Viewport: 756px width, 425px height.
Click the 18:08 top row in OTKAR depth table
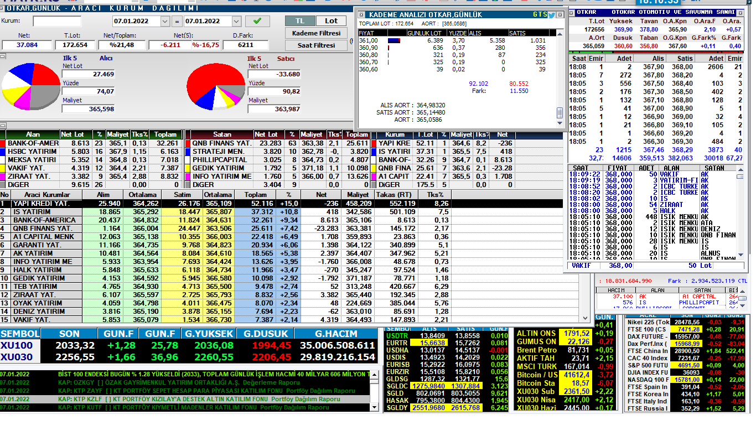[656, 67]
